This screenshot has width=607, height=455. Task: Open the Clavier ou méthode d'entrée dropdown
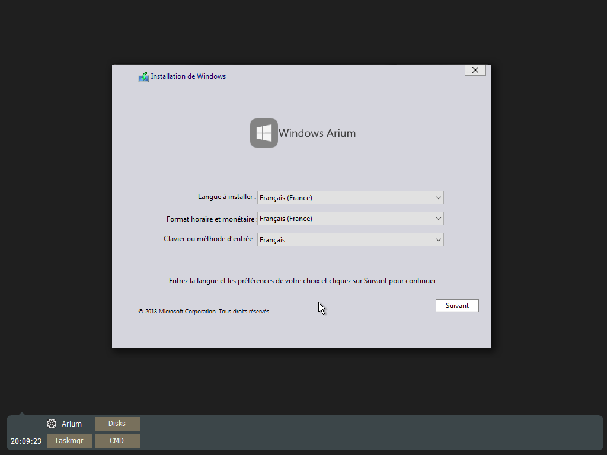350,239
